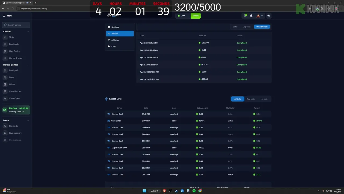
Task: Open the profile avatar dropdown
Action: [x=260, y=16]
